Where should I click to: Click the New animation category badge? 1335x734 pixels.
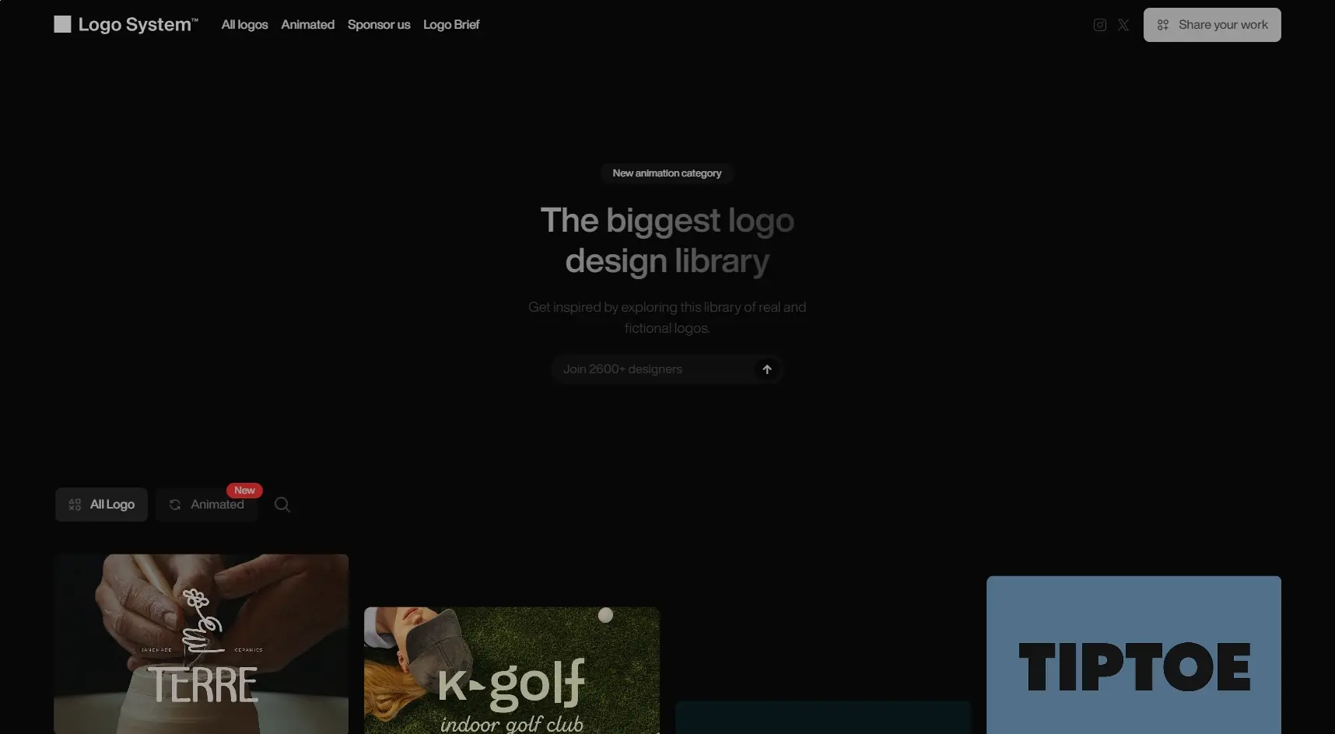tap(667, 173)
